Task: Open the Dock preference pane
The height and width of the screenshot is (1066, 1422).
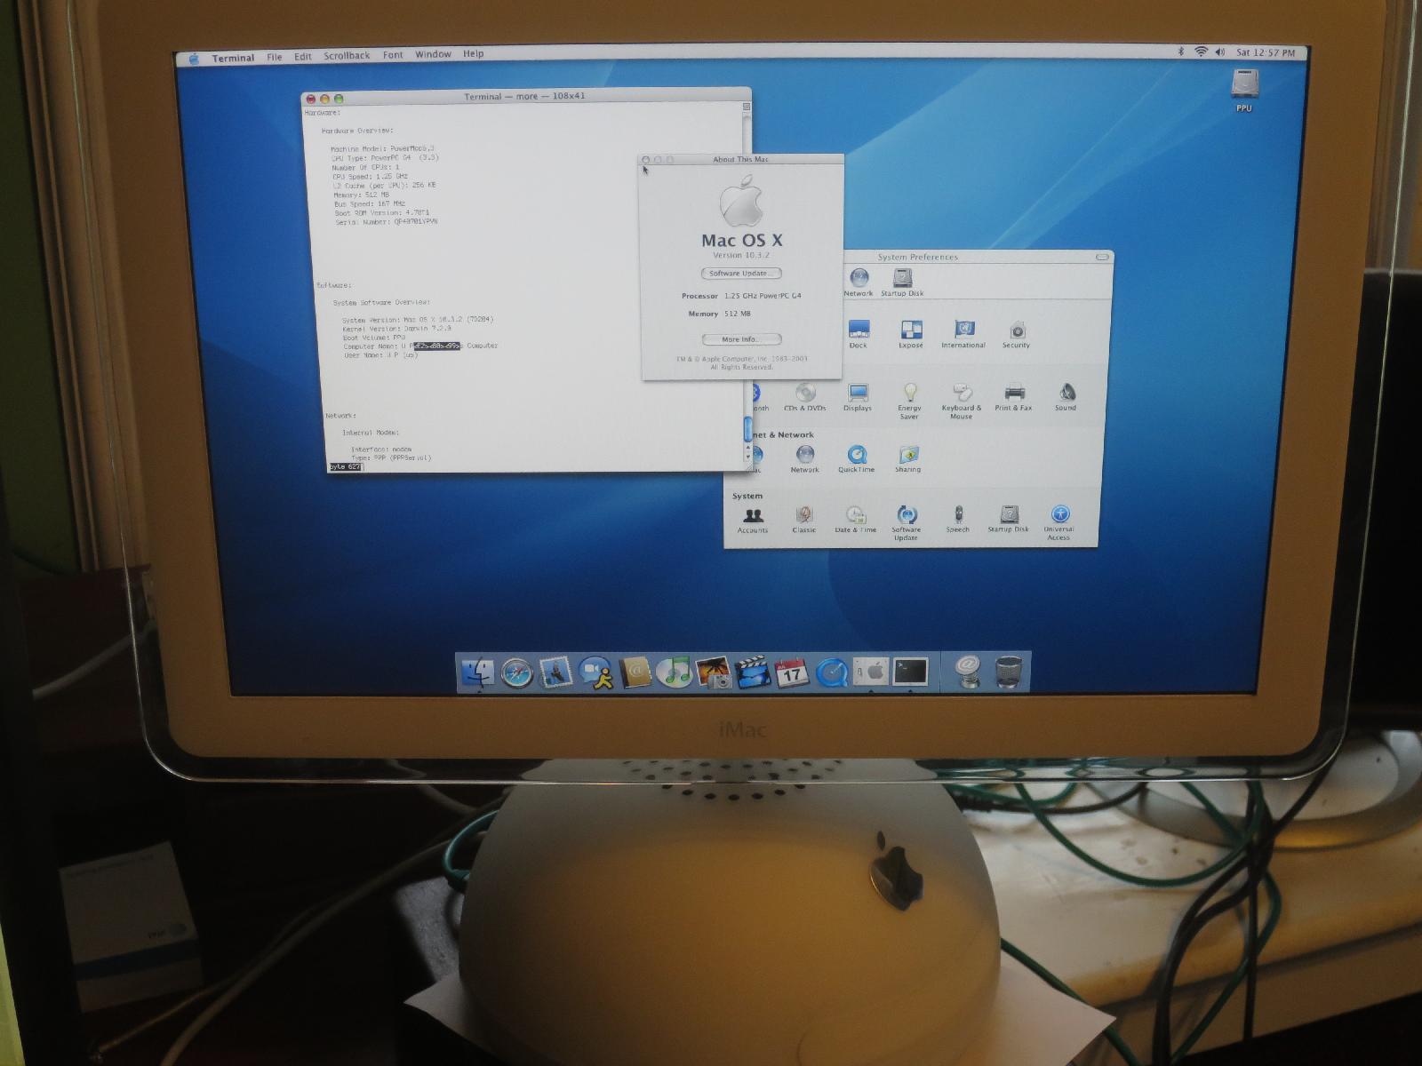Action: click(858, 334)
